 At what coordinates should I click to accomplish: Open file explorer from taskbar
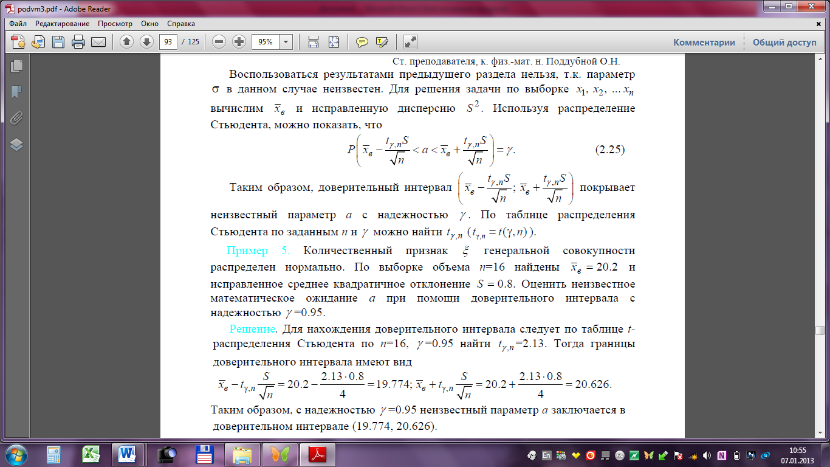coord(242,454)
